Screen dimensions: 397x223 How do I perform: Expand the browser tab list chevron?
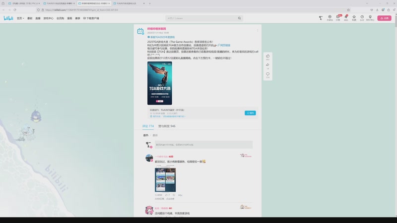click(367, 3)
